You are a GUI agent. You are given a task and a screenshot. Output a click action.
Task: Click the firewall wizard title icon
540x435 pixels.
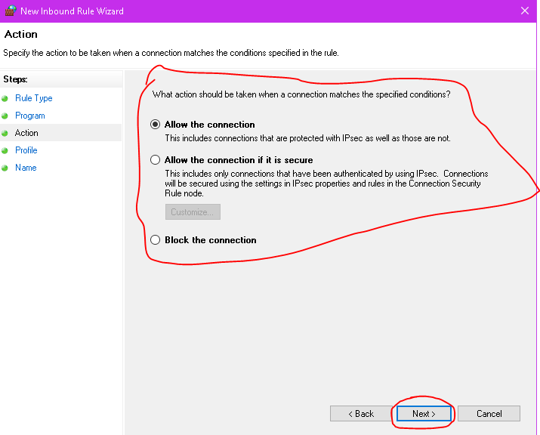pyautogui.click(x=11, y=11)
